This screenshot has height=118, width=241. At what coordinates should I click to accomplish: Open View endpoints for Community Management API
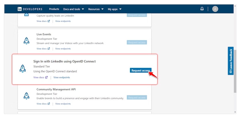63,104
